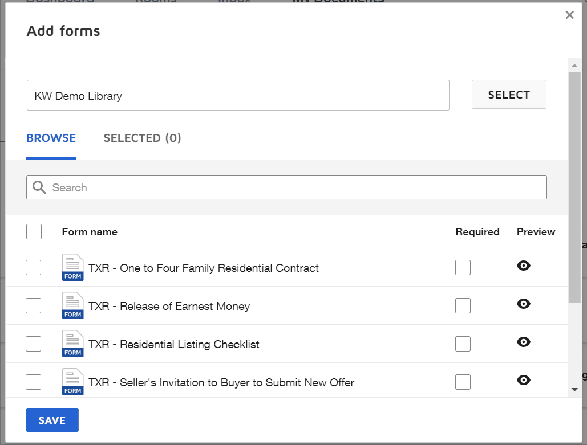The image size is (587, 445).
Task: Open the Selected (0) tab
Action: (x=142, y=138)
